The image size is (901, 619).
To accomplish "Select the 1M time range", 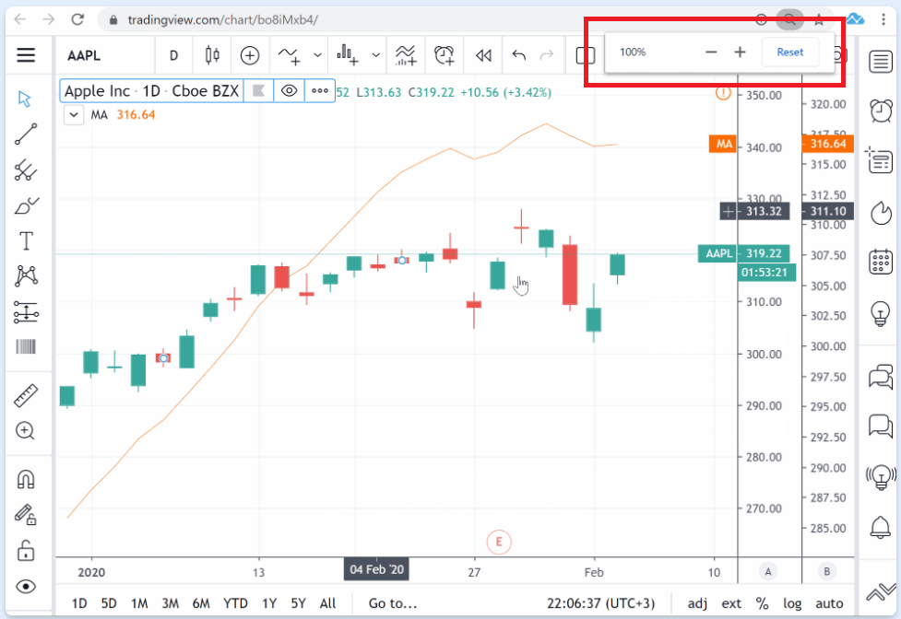I will [139, 603].
